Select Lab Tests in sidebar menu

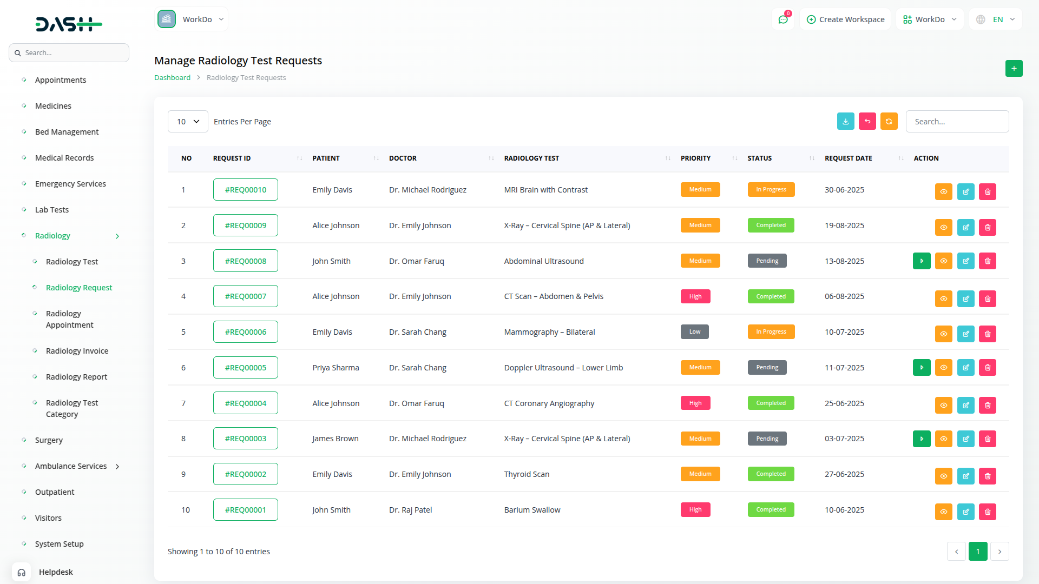52,210
